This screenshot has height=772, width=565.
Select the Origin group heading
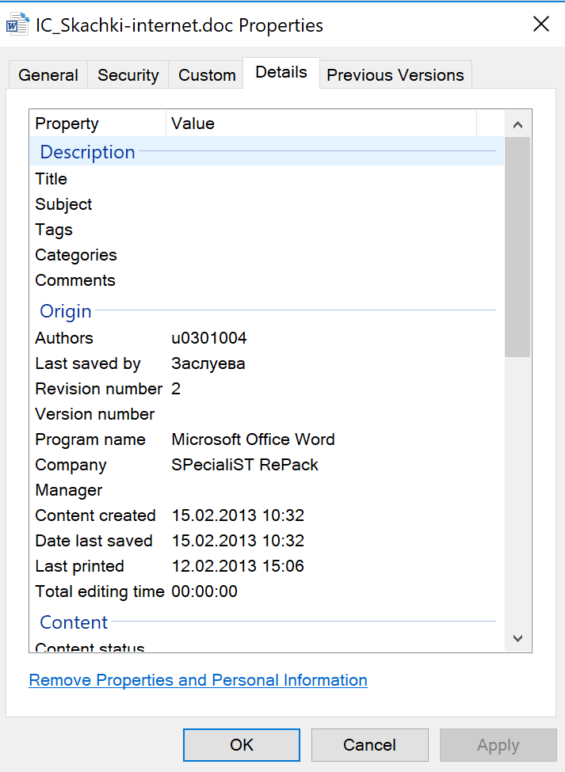66,311
